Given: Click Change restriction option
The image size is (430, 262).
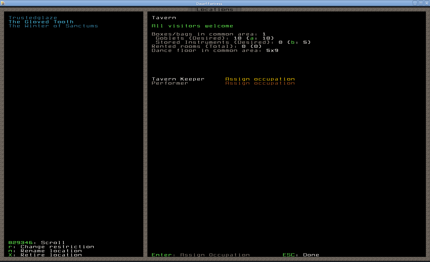Looking at the screenshot, I should coord(51,247).
